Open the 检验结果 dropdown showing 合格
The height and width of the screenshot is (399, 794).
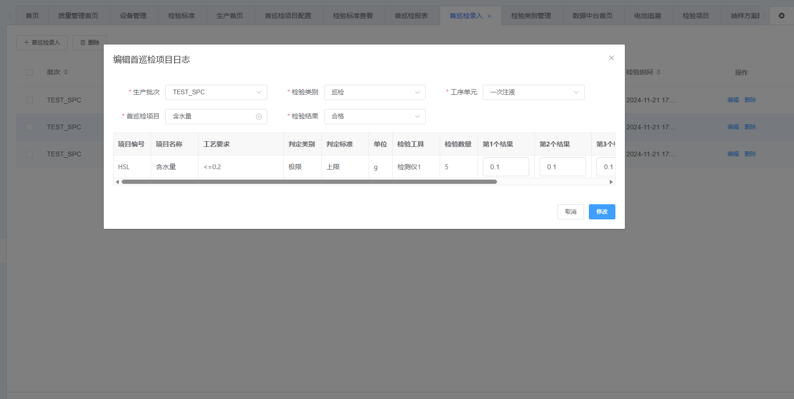click(x=375, y=117)
